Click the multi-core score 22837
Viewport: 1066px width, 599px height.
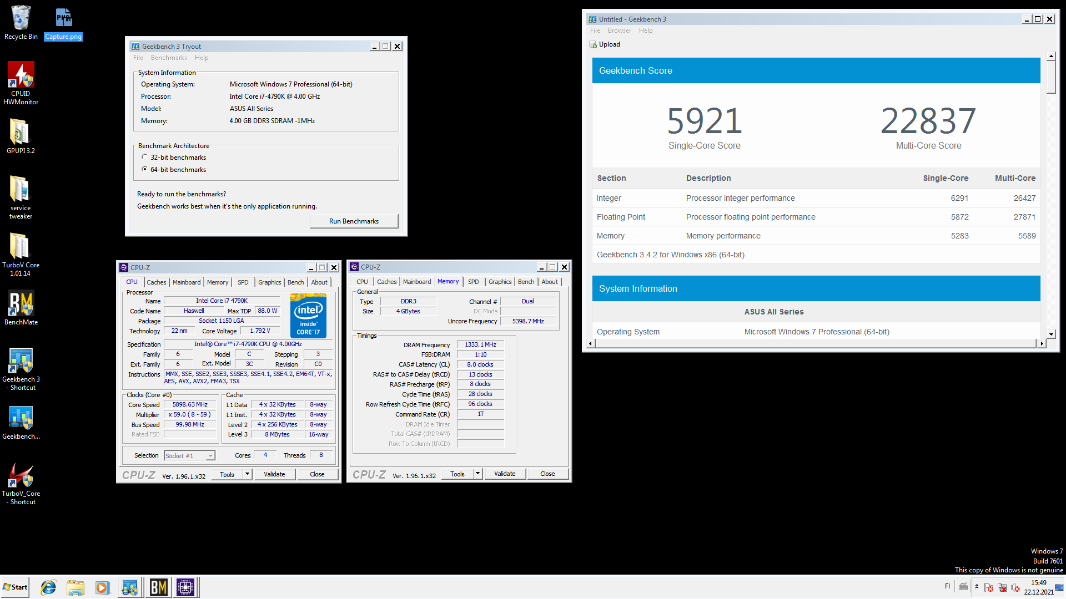click(x=928, y=121)
